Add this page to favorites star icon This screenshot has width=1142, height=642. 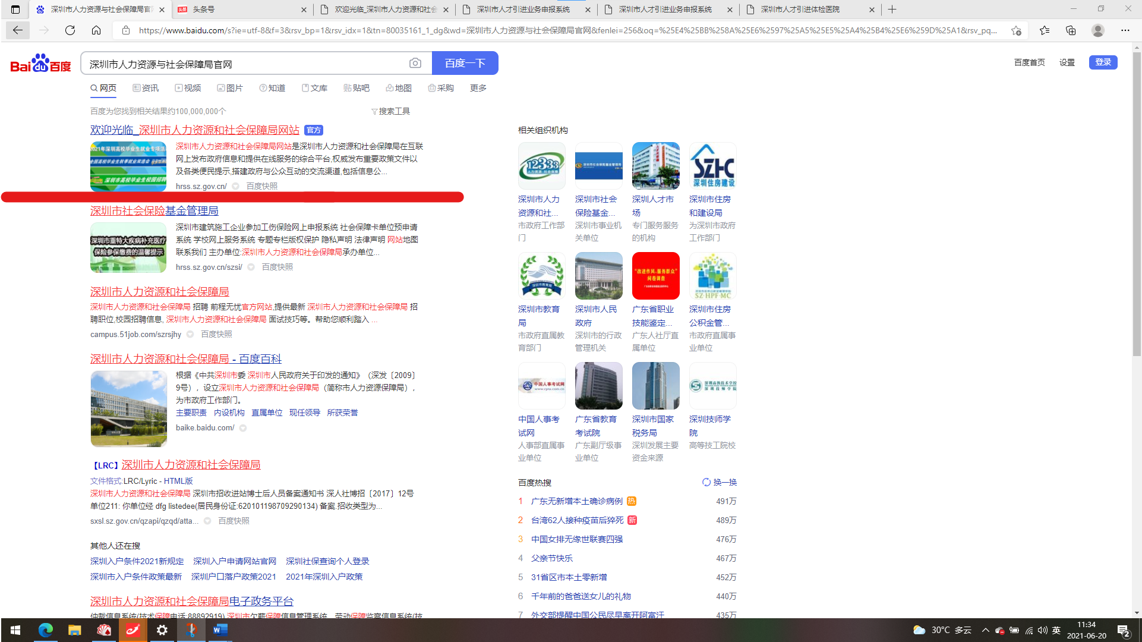click(x=1016, y=30)
